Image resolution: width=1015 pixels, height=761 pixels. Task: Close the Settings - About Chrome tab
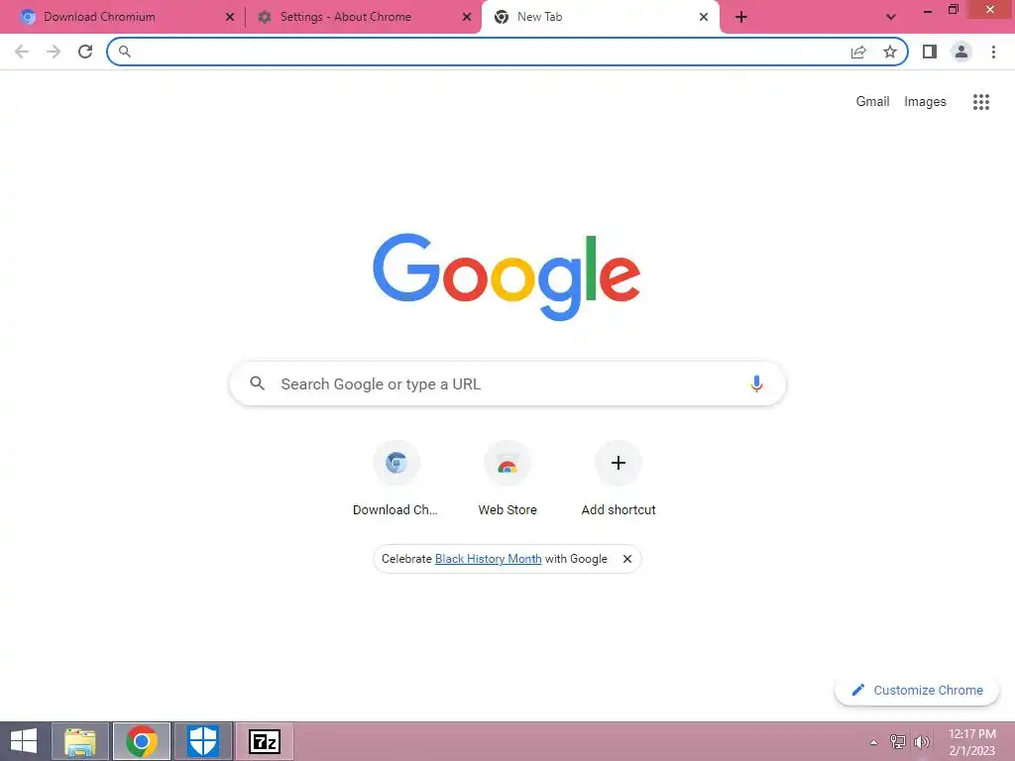(x=467, y=17)
